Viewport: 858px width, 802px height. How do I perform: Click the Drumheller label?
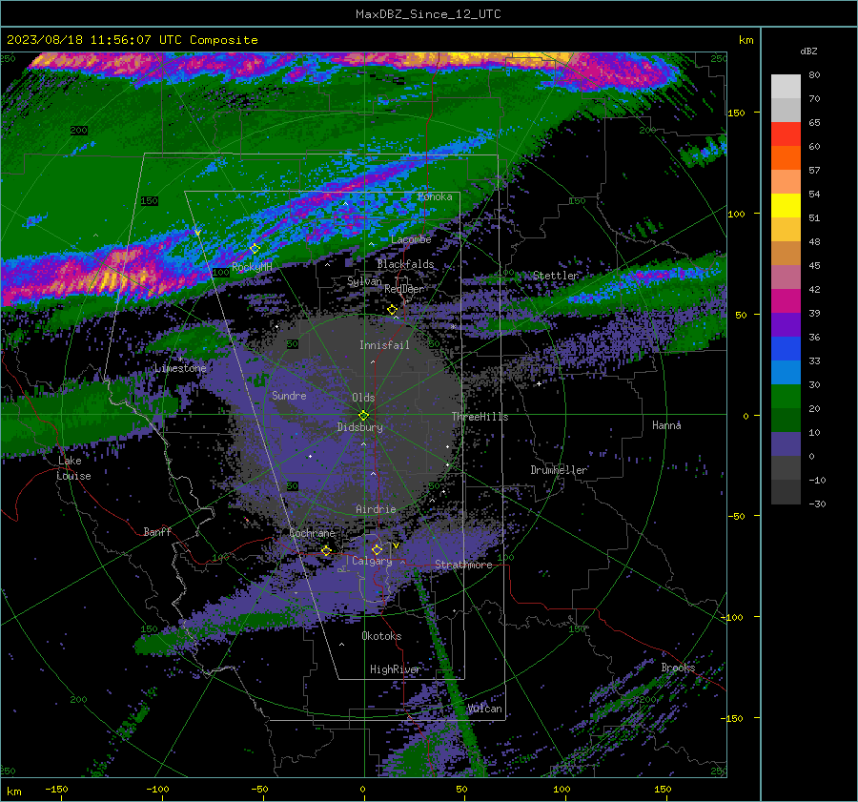[x=559, y=470]
